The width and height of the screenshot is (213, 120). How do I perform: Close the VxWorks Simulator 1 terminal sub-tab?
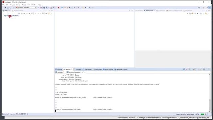(82, 72)
